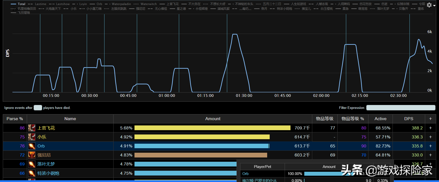Click Orb in the Player/Pet tooltip
Viewport: 439px width, 182px height.
pos(245,173)
